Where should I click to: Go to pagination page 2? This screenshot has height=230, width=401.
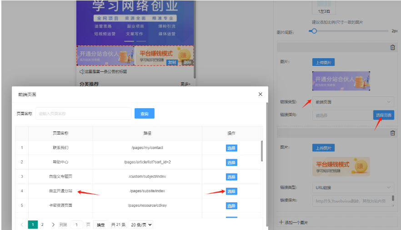[42, 225]
